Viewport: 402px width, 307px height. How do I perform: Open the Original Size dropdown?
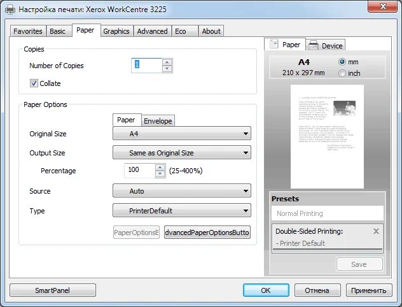[182, 134]
